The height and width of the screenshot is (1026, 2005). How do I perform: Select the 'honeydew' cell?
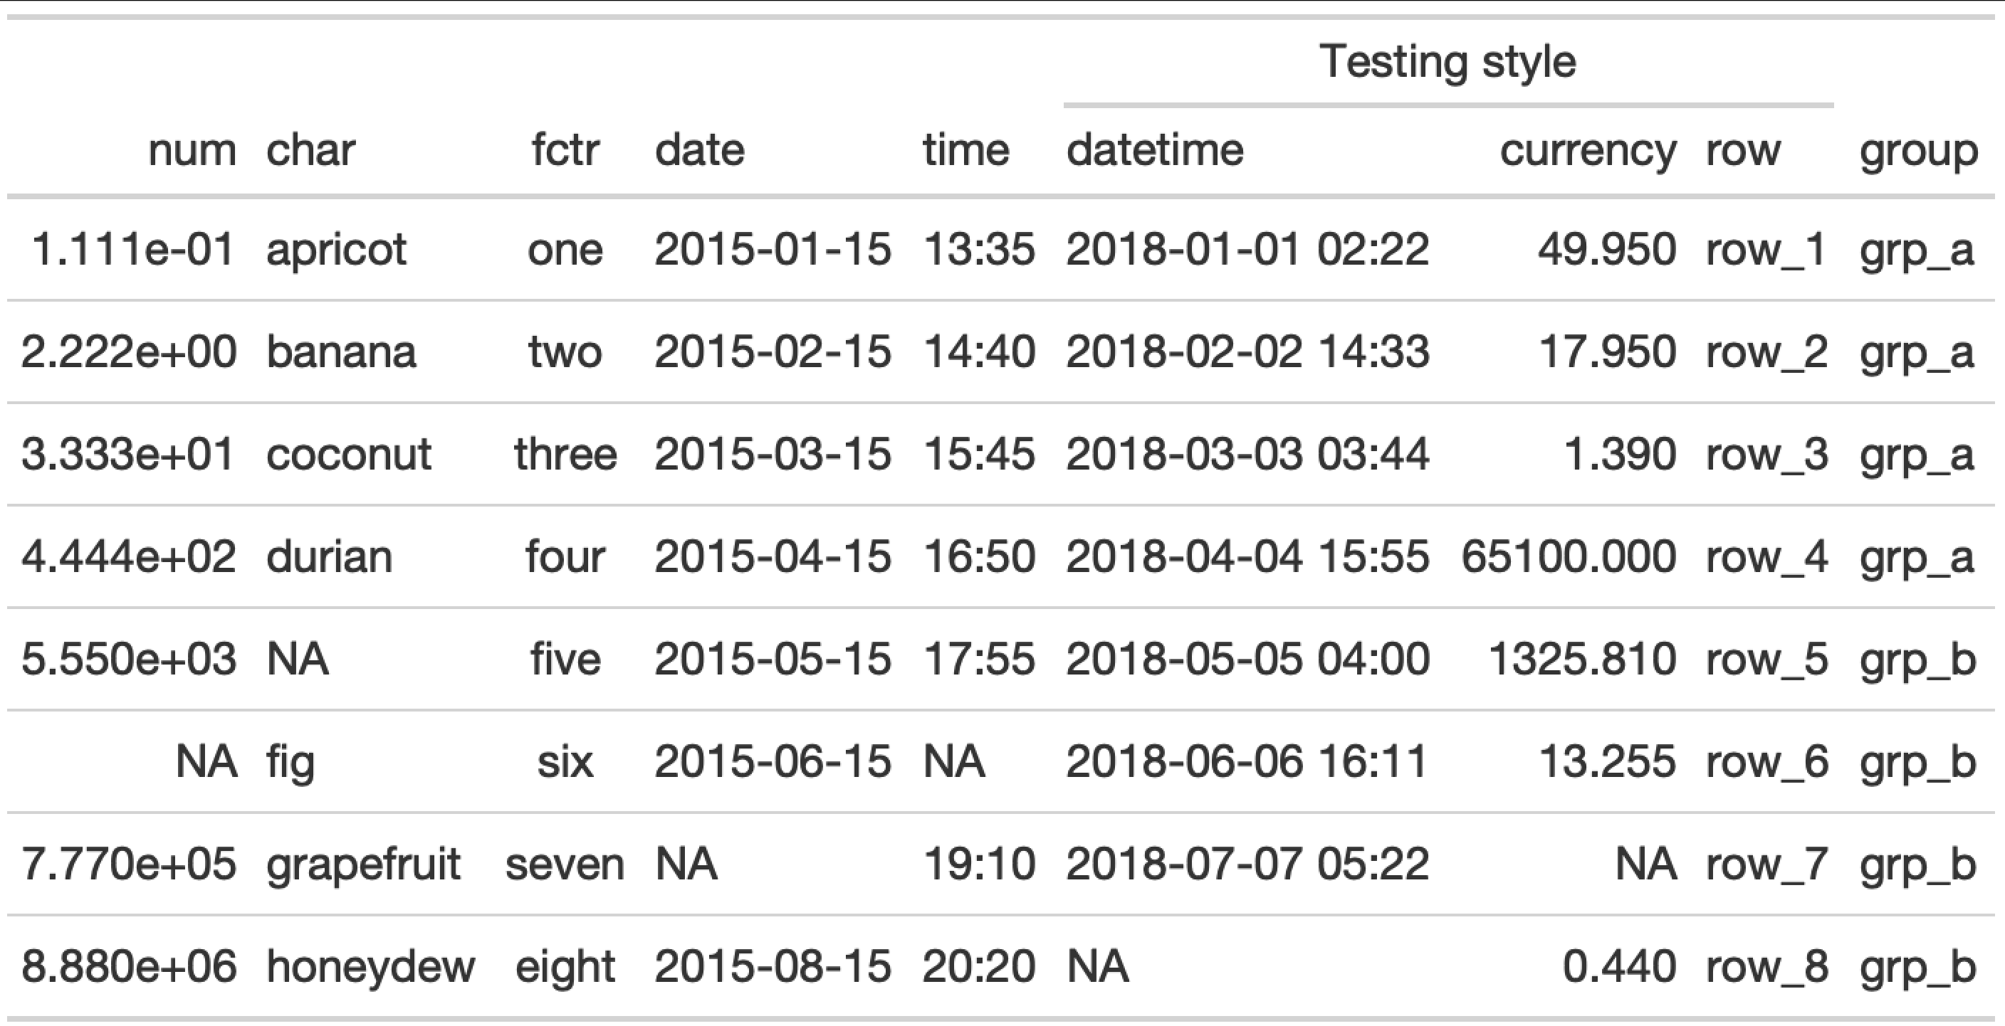(x=370, y=967)
